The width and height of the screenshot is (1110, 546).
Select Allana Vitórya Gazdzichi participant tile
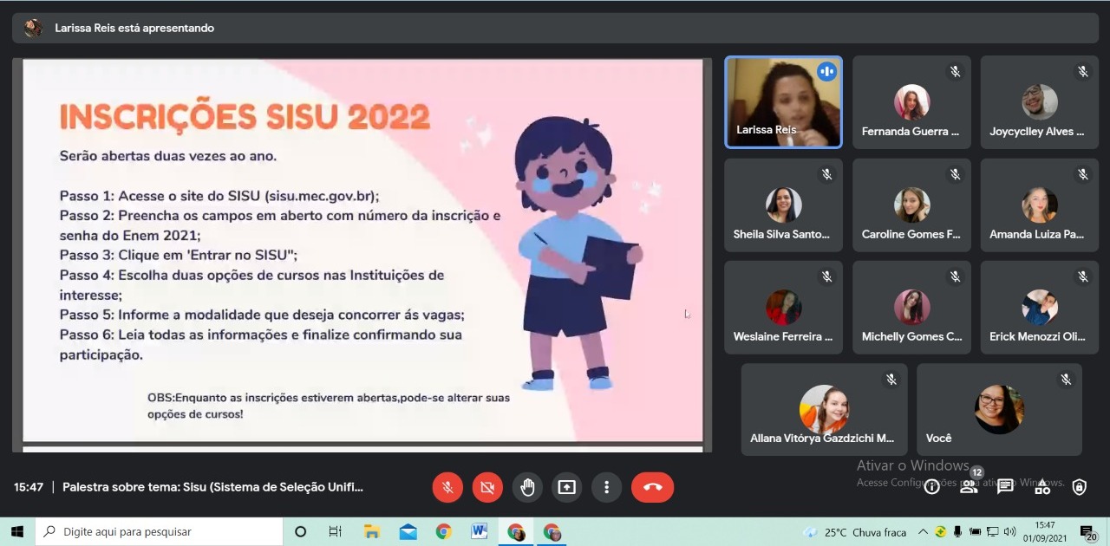click(824, 409)
